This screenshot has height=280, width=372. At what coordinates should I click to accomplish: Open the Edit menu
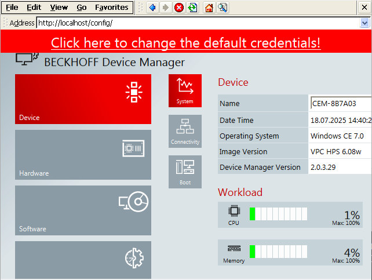(x=34, y=8)
